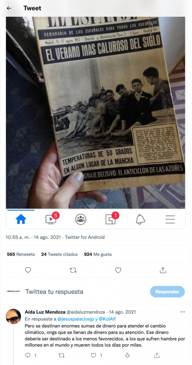Open the groups icon in the image
192x365 pixels.
click(81, 219)
